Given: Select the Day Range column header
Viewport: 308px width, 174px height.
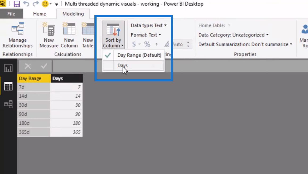Looking at the screenshot, I should click(x=34, y=78).
